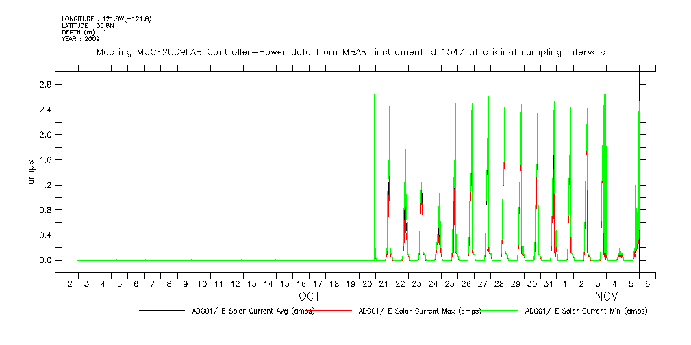
Task: Click the black line sample in legend
Action: click(162, 311)
